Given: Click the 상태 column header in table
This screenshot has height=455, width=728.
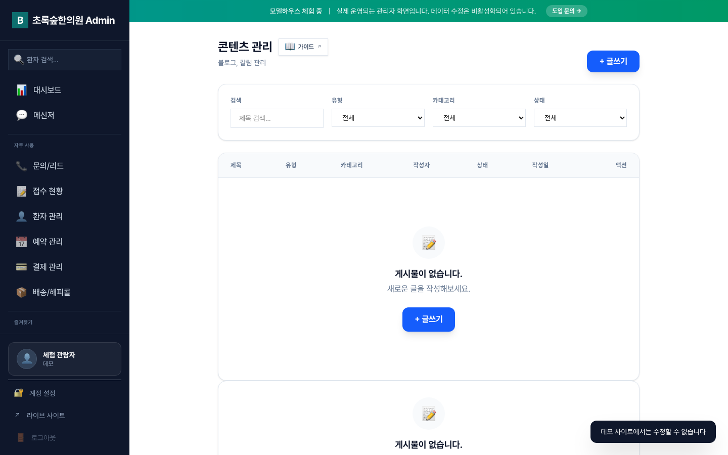Looking at the screenshot, I should (x=483, y=165).
